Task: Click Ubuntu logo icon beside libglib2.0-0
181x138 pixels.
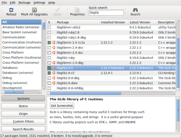Action: [x=53, y=68]
